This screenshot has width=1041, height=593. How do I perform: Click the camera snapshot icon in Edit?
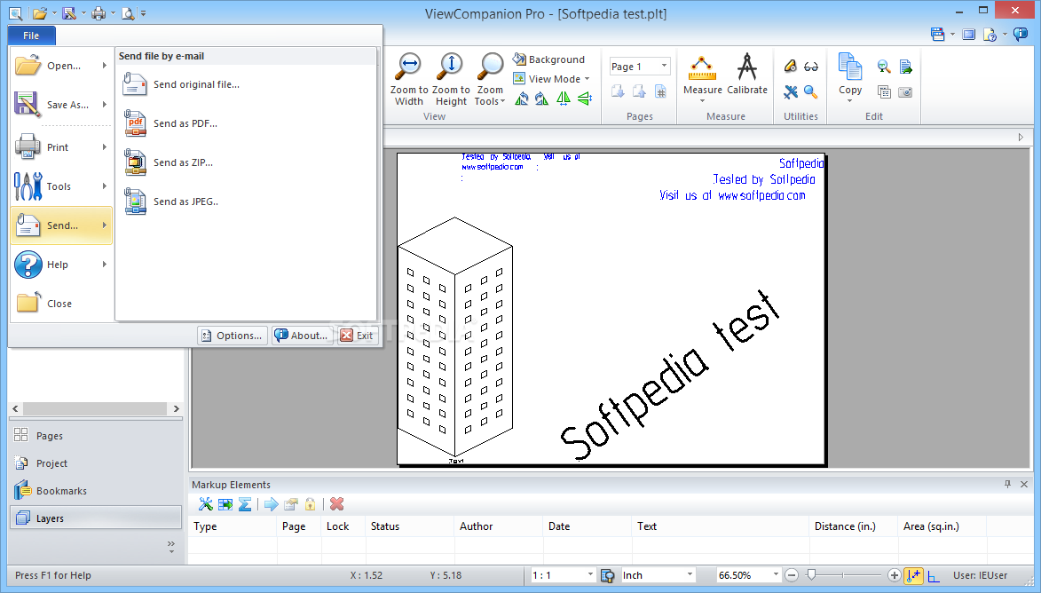pyautogui.click(x=905, y=91)
